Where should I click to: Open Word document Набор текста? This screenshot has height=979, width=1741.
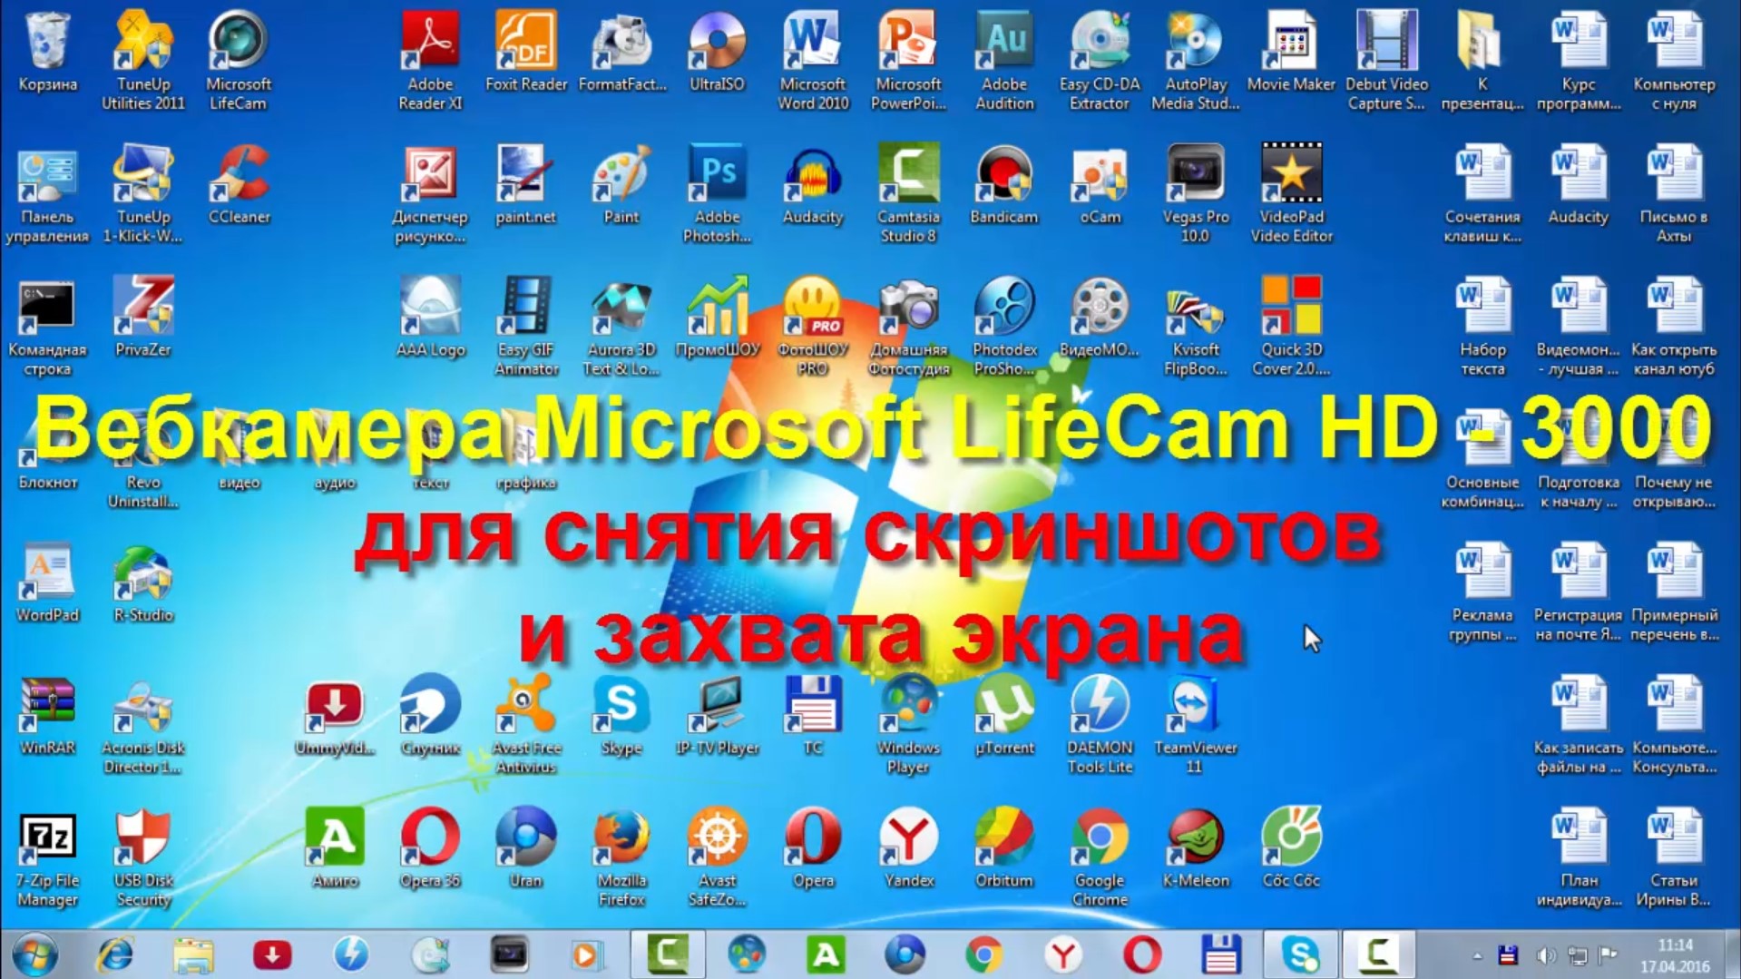coord(1482,325)
